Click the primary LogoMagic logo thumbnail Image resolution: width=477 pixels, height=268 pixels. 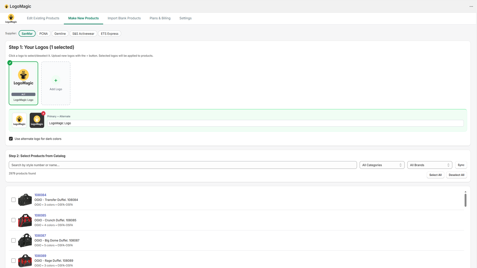click(19, 120)
